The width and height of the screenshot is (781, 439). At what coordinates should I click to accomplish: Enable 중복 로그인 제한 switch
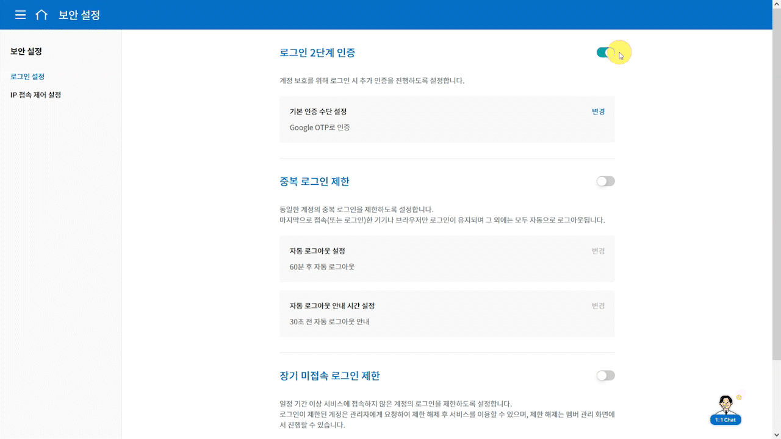[x=606, y=181]
